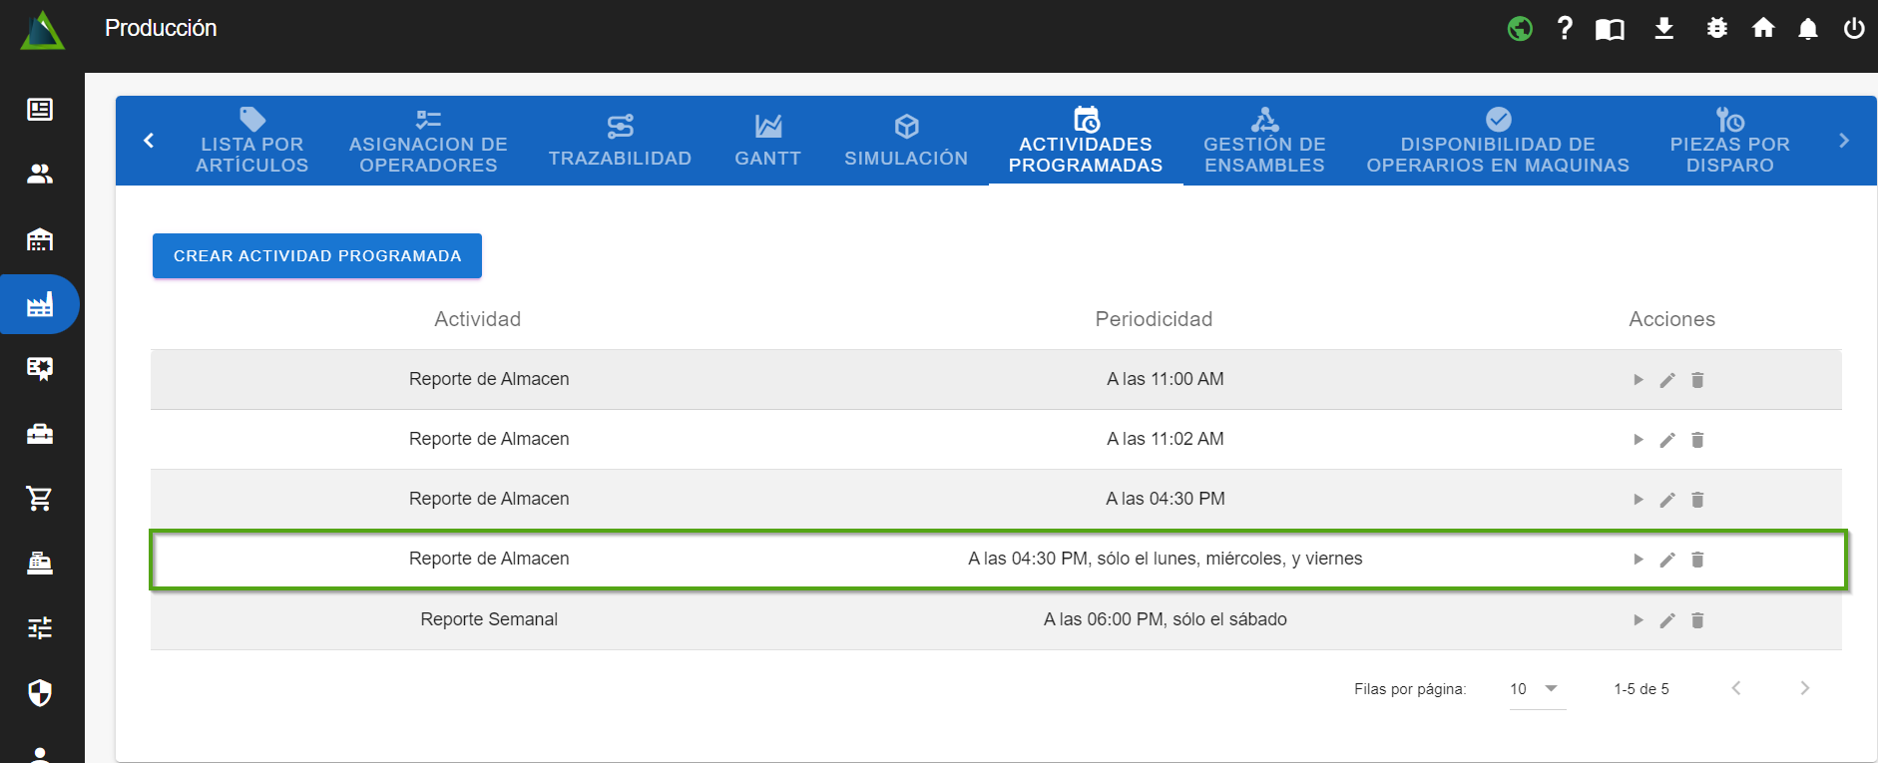Click Crear Actividad Programada button
The width and height of the screenshot is (1878, 763).
point(317,256)
